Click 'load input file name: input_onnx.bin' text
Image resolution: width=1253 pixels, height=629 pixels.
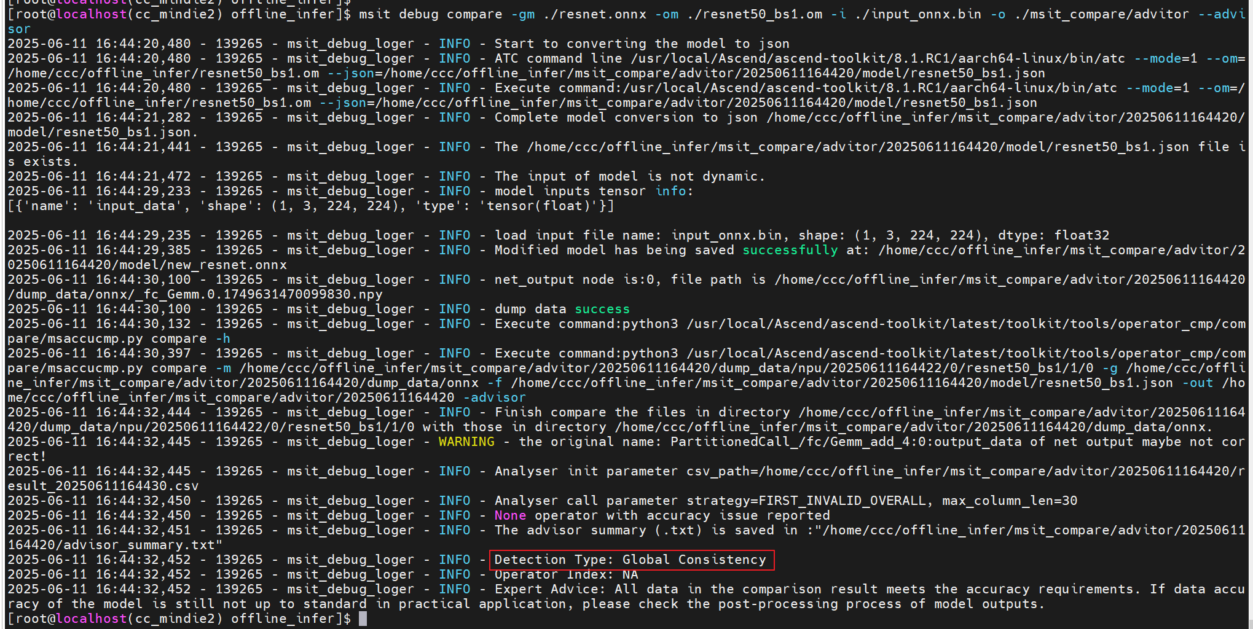(x=638, y=235)
